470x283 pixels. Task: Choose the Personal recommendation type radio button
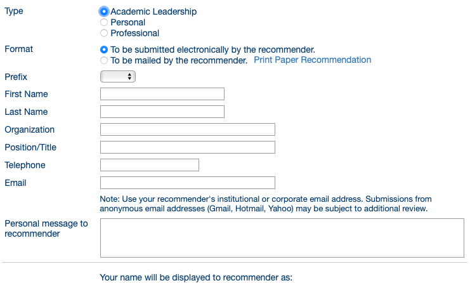coord(104,22)
